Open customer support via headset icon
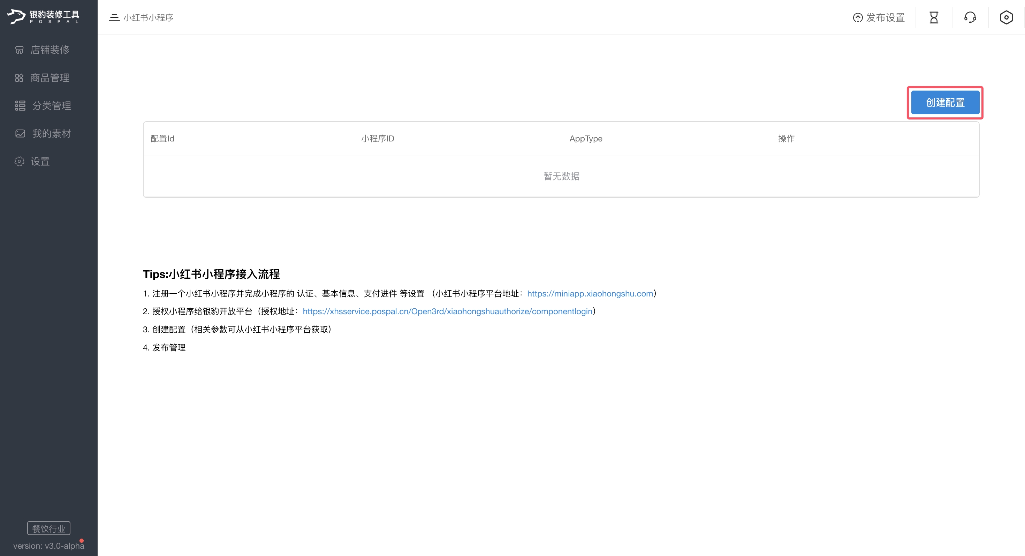1025x556 pixels. (970, 17)
